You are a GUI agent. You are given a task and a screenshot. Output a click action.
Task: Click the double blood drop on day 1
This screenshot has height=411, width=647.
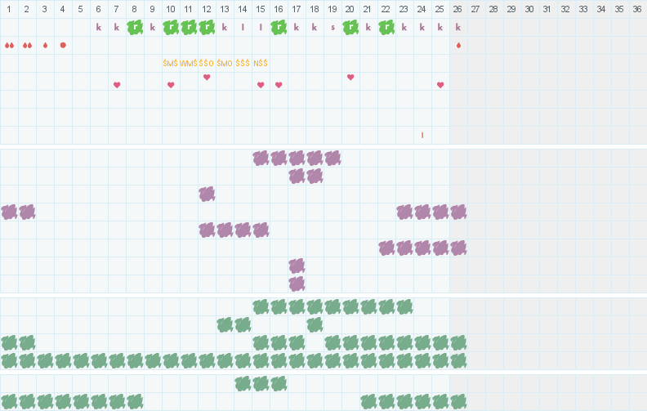[x=9, y=45]
